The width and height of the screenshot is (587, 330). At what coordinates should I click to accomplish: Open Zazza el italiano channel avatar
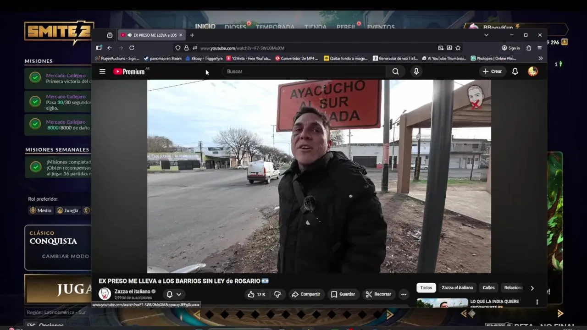point(105,294)
